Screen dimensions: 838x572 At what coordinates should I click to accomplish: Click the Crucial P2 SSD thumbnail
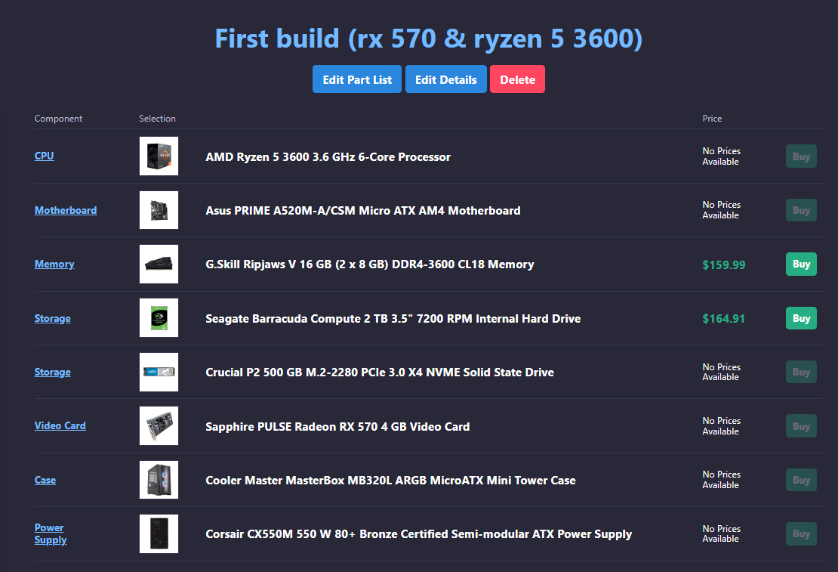coord(159,372)
